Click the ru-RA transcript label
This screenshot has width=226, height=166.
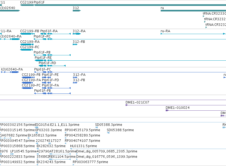165,31
